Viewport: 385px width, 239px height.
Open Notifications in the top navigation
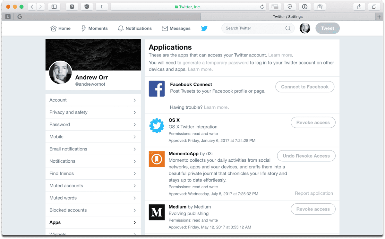pos(135,28)
